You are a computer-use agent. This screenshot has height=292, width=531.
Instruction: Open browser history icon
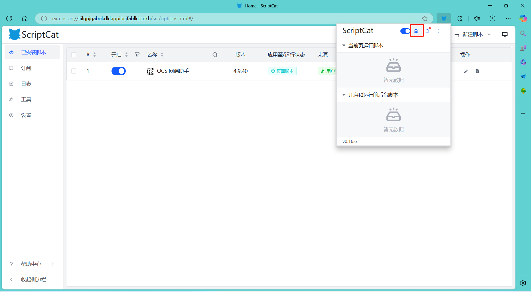pos(493,19)
